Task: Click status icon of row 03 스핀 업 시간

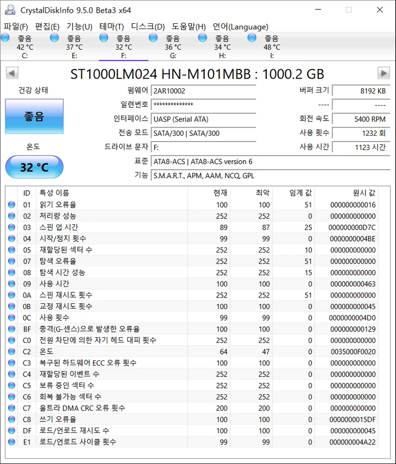Action: click(x=12, y=227)
